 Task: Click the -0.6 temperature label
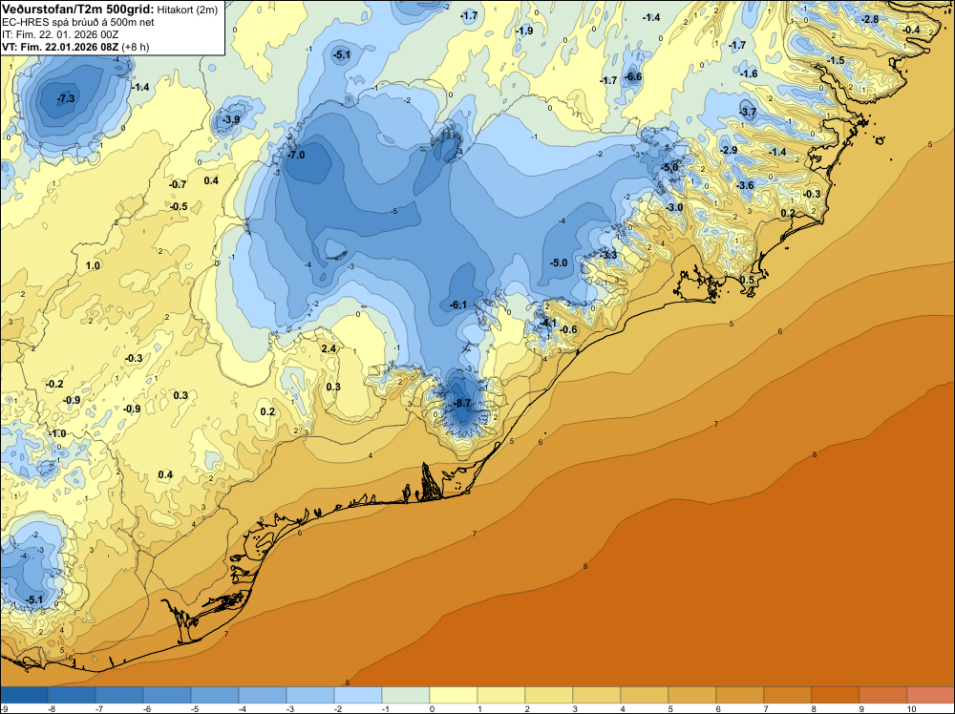pos(568,330)
